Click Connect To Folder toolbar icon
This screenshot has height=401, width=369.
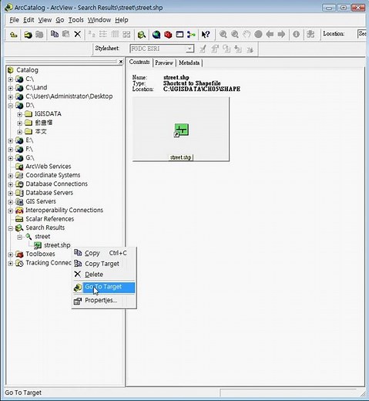(x=28, y=35)
